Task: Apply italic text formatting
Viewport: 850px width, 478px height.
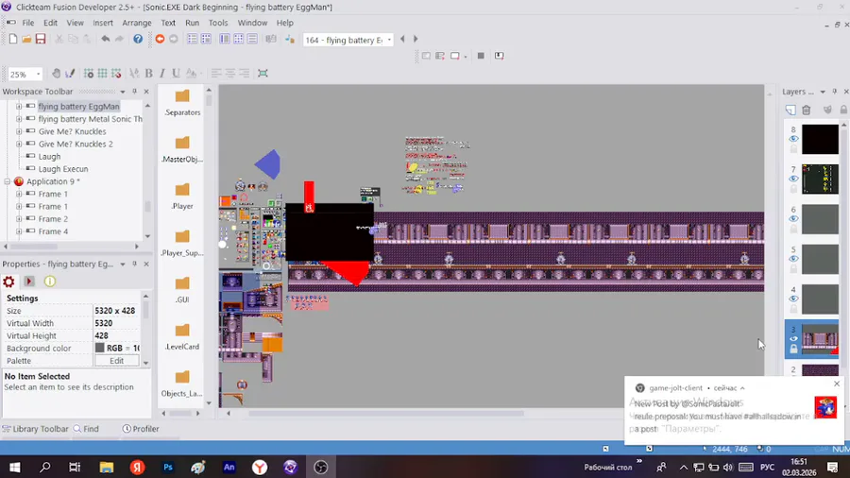Action: pos(162,73)
